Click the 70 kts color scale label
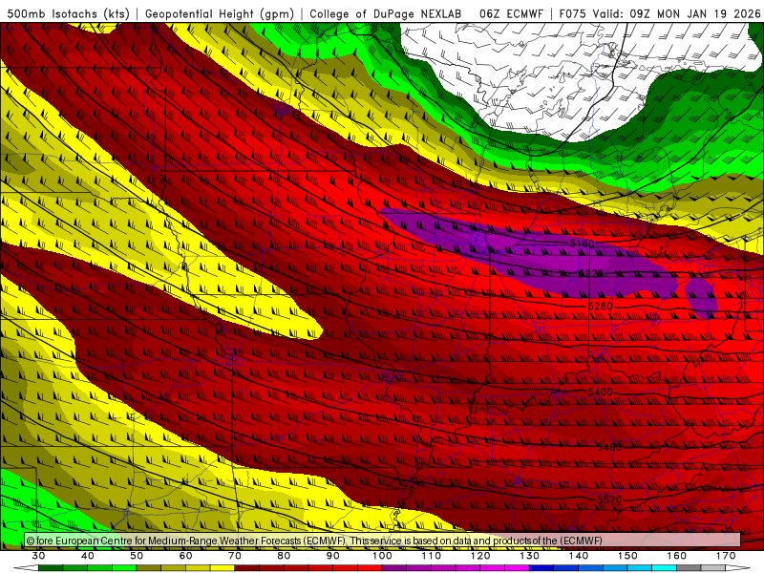This screenshot has height=573, width=764. point(235,556)
